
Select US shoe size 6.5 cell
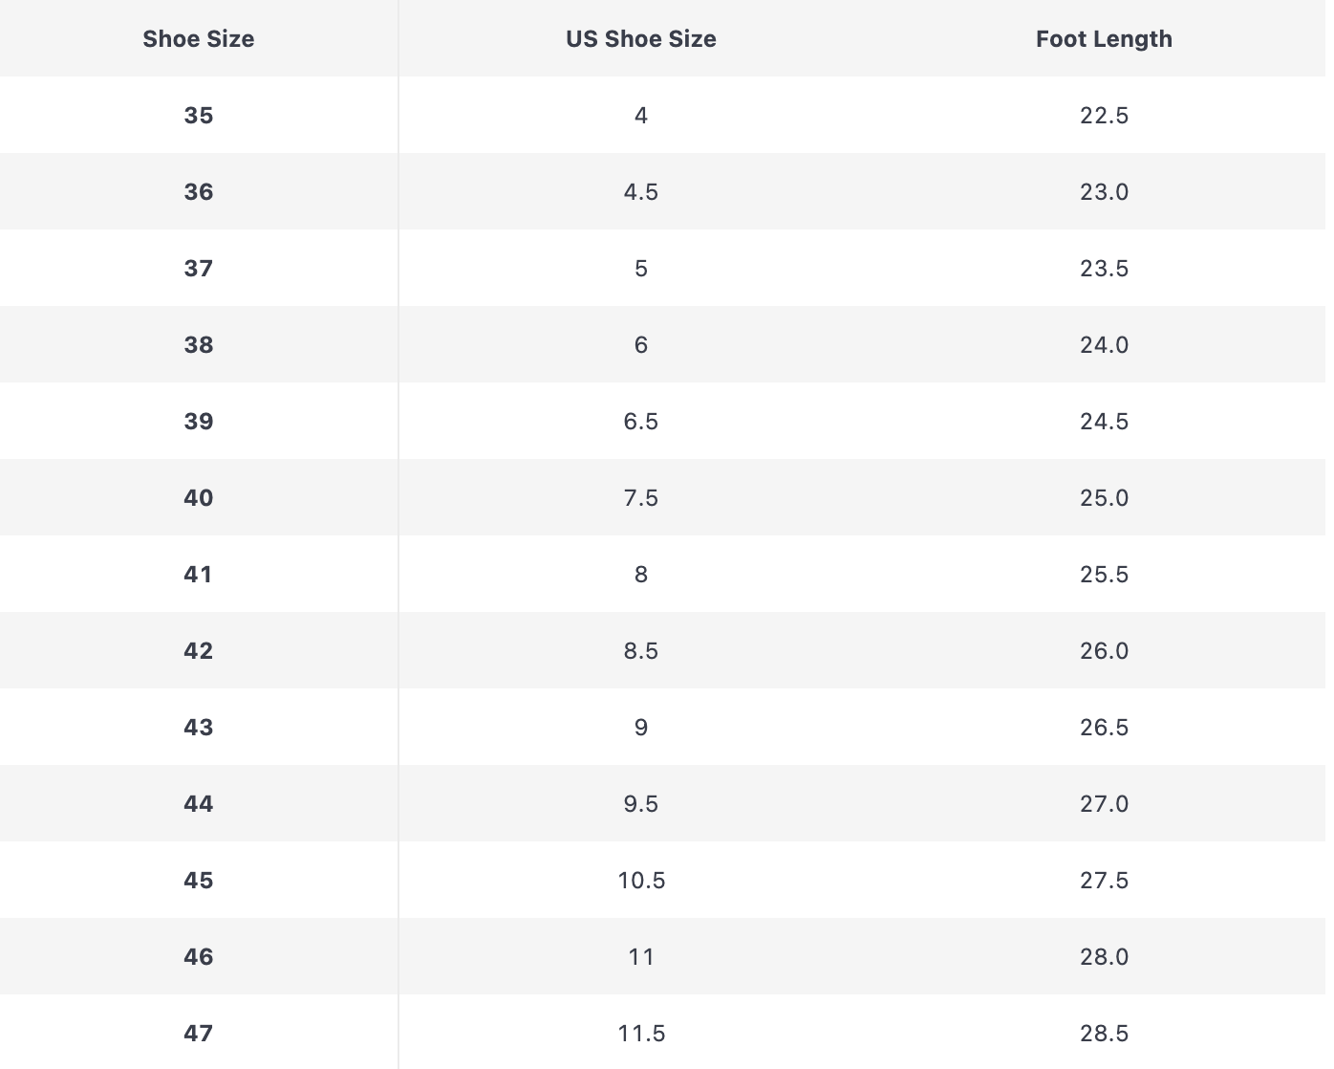coord(640,422)
